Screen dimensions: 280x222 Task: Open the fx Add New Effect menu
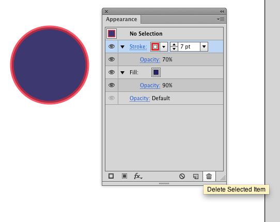tap(138, 177)
